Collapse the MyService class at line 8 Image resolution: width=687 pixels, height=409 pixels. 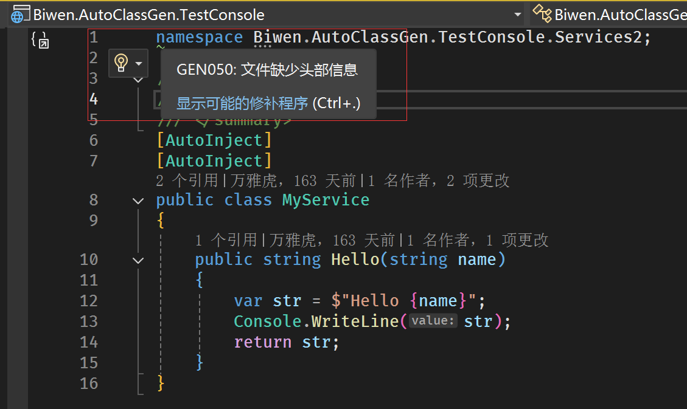coord(138,201)
